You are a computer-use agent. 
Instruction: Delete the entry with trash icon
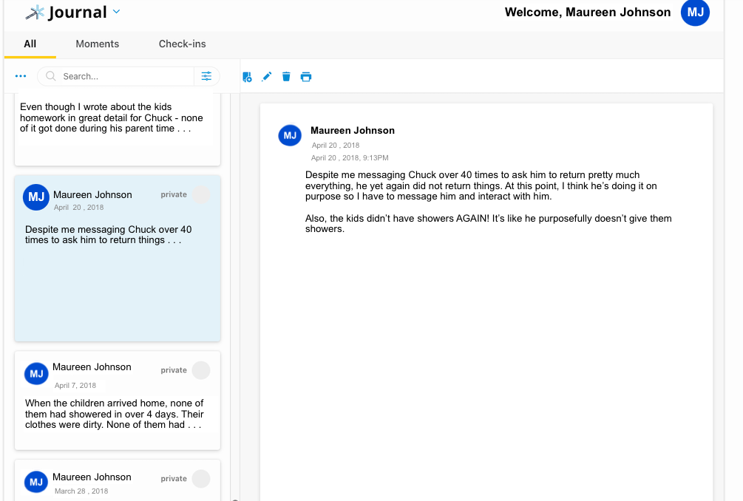pyautogui.click(x=286, y=77)
